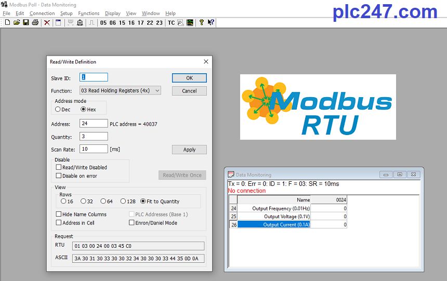Select the Hex address mode radio
Screen dimensions: 447x281
[83, 110]
